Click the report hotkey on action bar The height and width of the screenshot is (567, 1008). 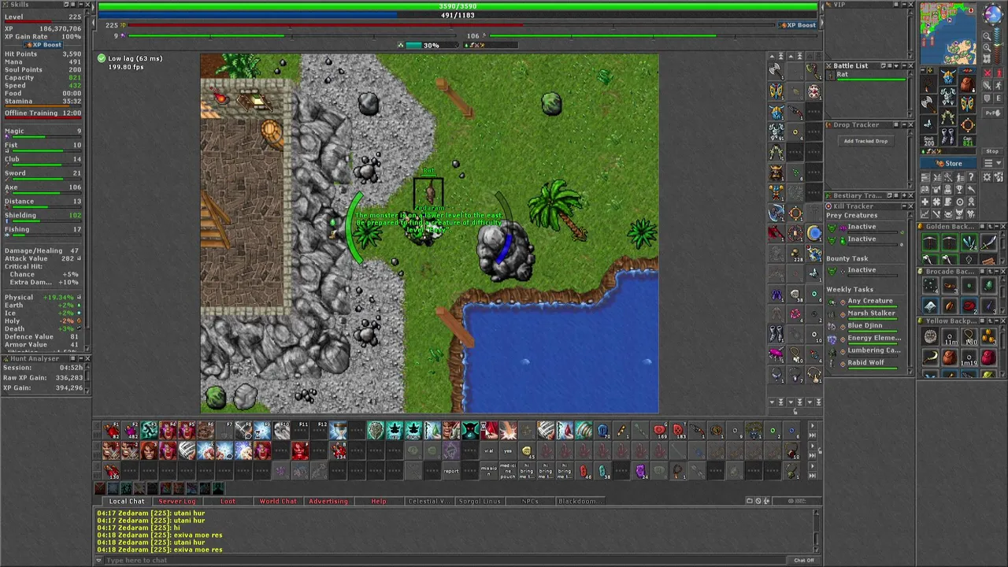450,470
